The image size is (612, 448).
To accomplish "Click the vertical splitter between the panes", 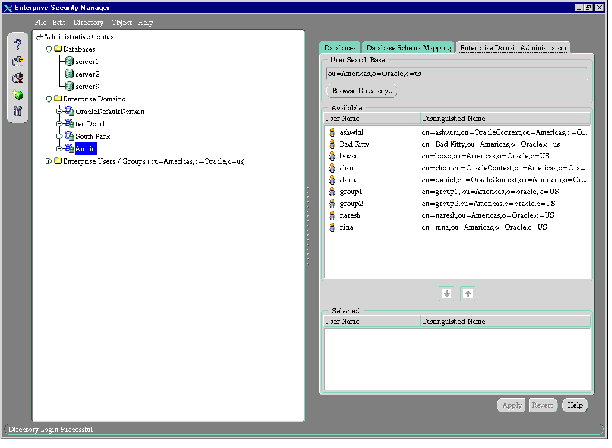I will 307,225.
